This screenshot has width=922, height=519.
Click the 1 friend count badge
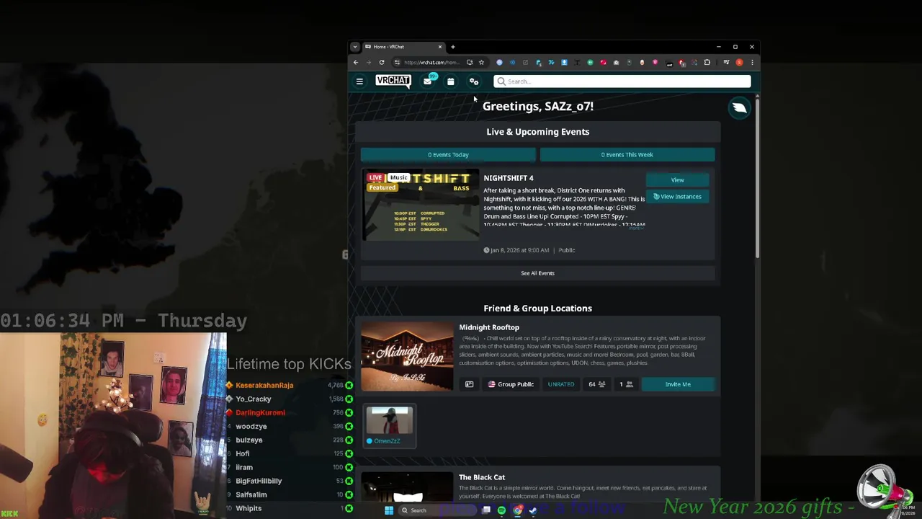[626, 384]
